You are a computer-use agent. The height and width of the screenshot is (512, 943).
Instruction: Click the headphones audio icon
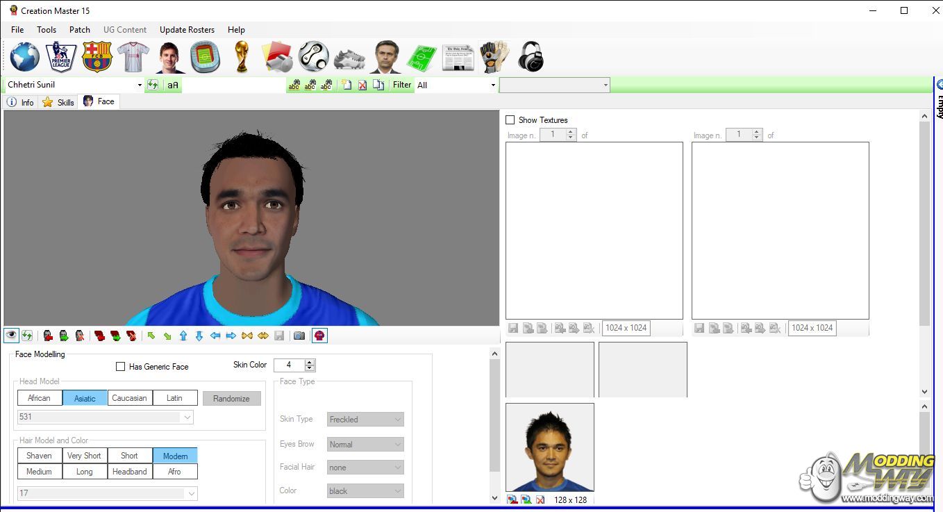531,56
